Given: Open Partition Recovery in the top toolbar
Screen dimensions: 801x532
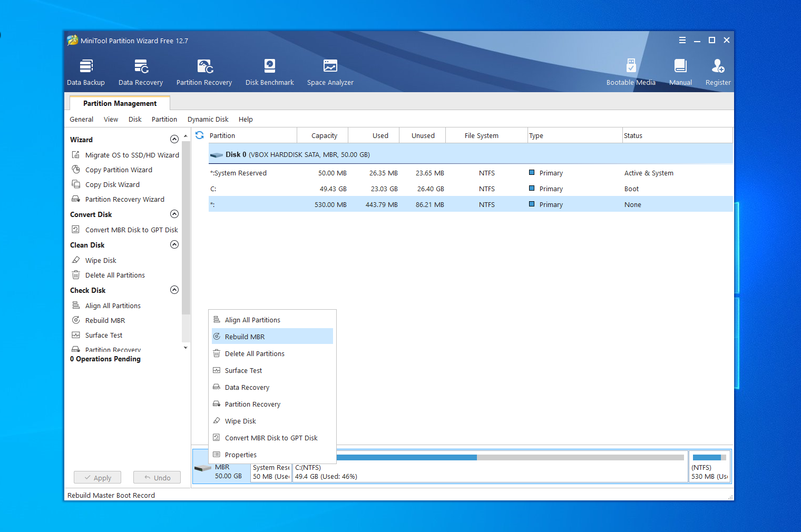Looking at the screenshot, I should point(204,72).
